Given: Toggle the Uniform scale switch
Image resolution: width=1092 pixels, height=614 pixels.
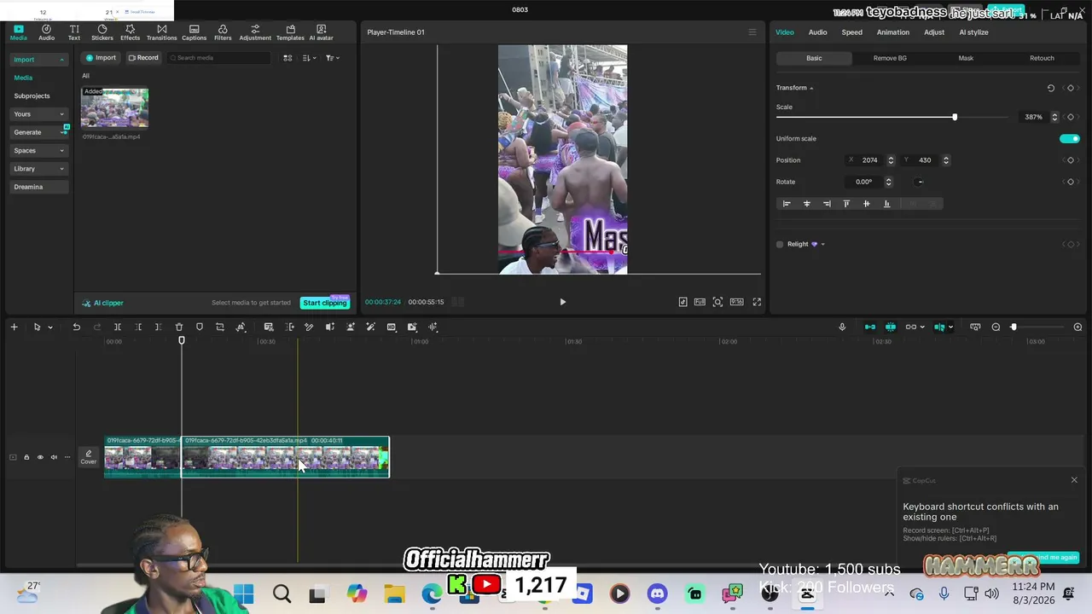Looking at the screenshot, I should (x=1069, y=138).
